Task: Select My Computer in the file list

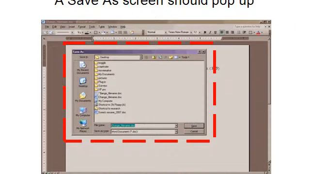Action: (x=104, y=101)
